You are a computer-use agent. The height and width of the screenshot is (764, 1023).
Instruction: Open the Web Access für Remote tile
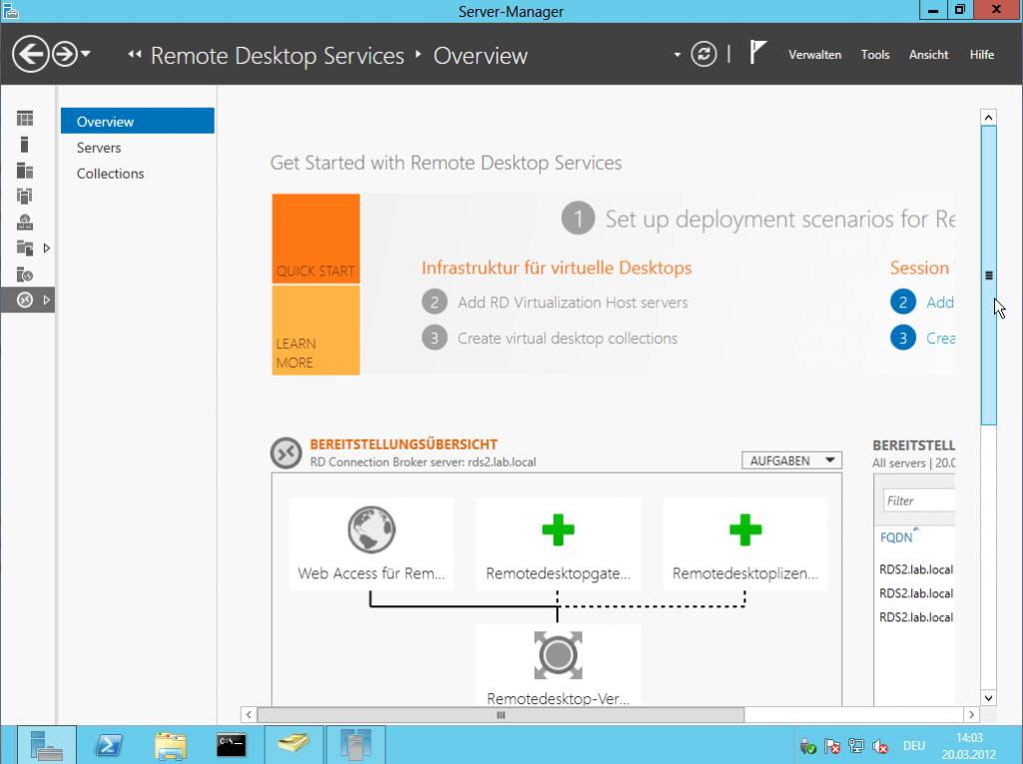coord(371,543)
